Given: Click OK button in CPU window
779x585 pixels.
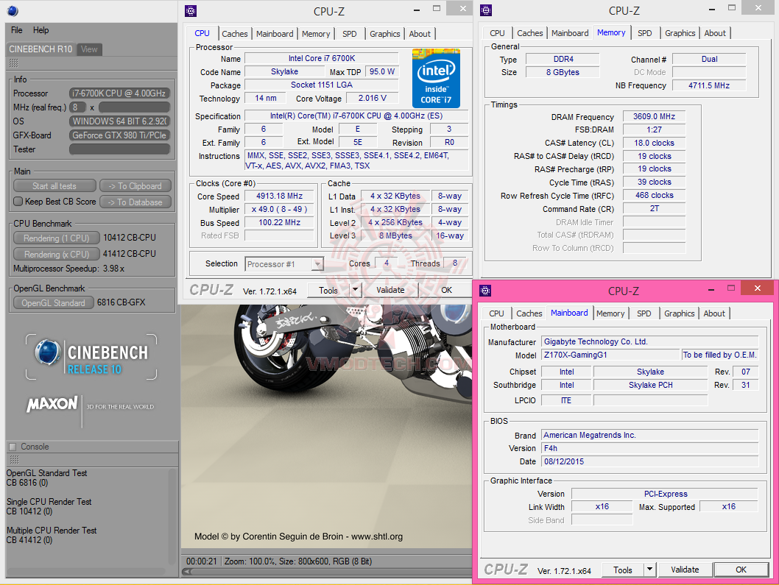Looking at the screenshot, I should (447, 290).
